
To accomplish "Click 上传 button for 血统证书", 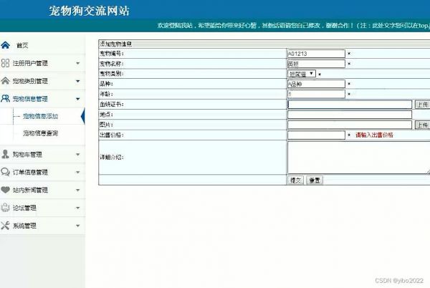I will click(421, 104).
